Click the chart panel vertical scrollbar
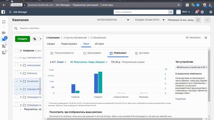The height and width of the screenshot is (120, 214). [x=209, y=76]
